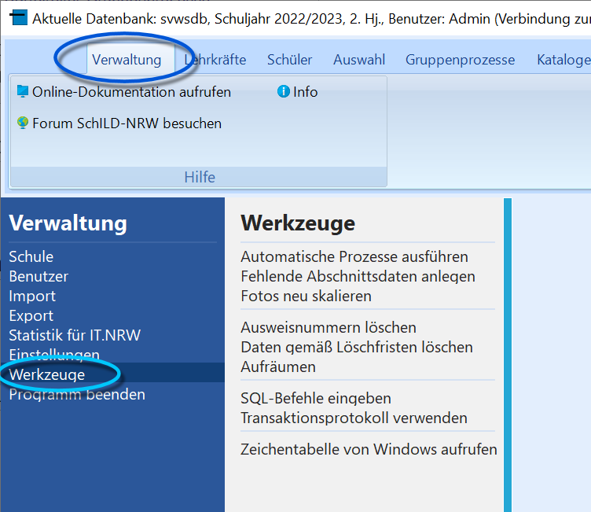591x512 pixels.
Task: Click Daten gemäß Löschfristen löschen
Action: [x=357, y=347]
